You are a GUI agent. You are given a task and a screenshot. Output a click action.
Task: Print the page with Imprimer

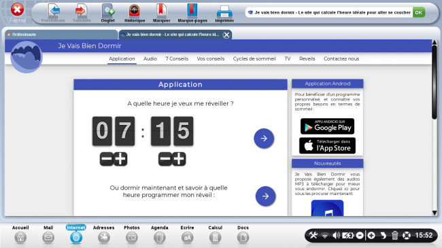click(224, 13)
